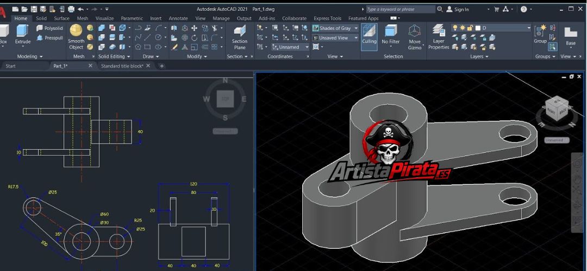Open Layer Properties manager

coord(439,36)
